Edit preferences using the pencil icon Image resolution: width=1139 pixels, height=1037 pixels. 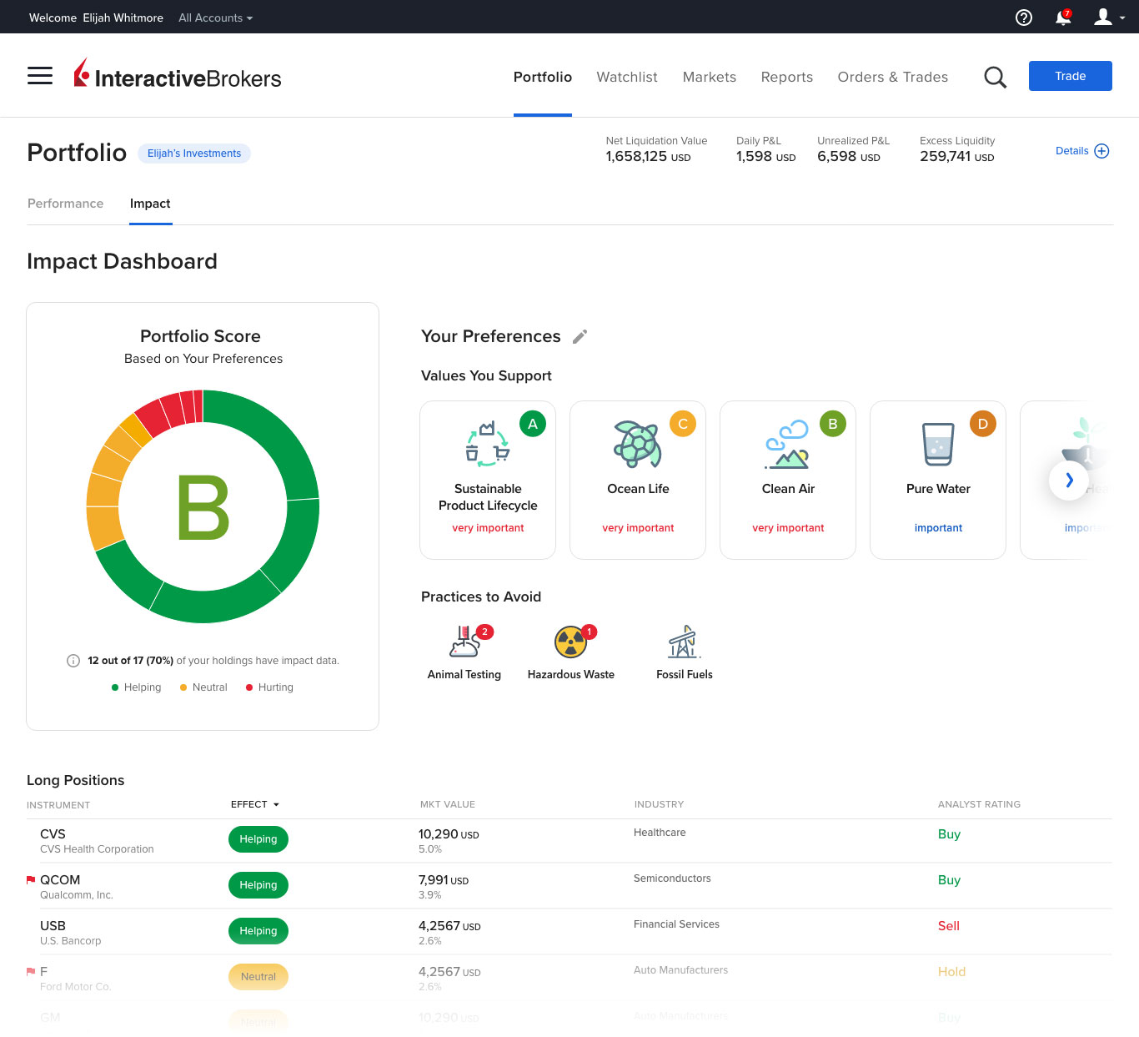click(x=580, y=336)
